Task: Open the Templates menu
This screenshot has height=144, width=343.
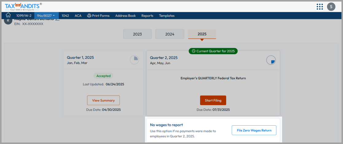Action: pyautogui.click(x=167, y=16)
